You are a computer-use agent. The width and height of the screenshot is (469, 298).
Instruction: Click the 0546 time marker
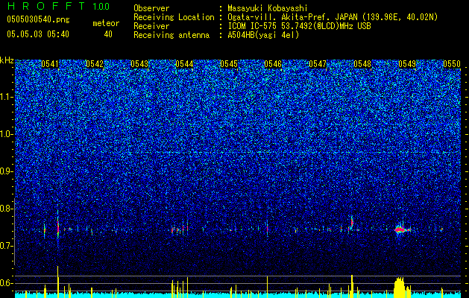tap(273, 64)
